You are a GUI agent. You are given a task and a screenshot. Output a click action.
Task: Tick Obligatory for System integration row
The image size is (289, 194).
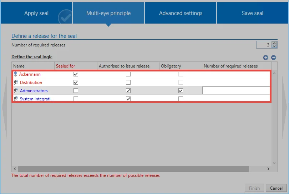[x=181, y=99]
